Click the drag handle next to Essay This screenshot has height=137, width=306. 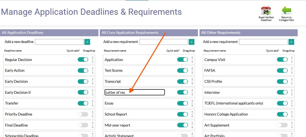coord(192,103)
